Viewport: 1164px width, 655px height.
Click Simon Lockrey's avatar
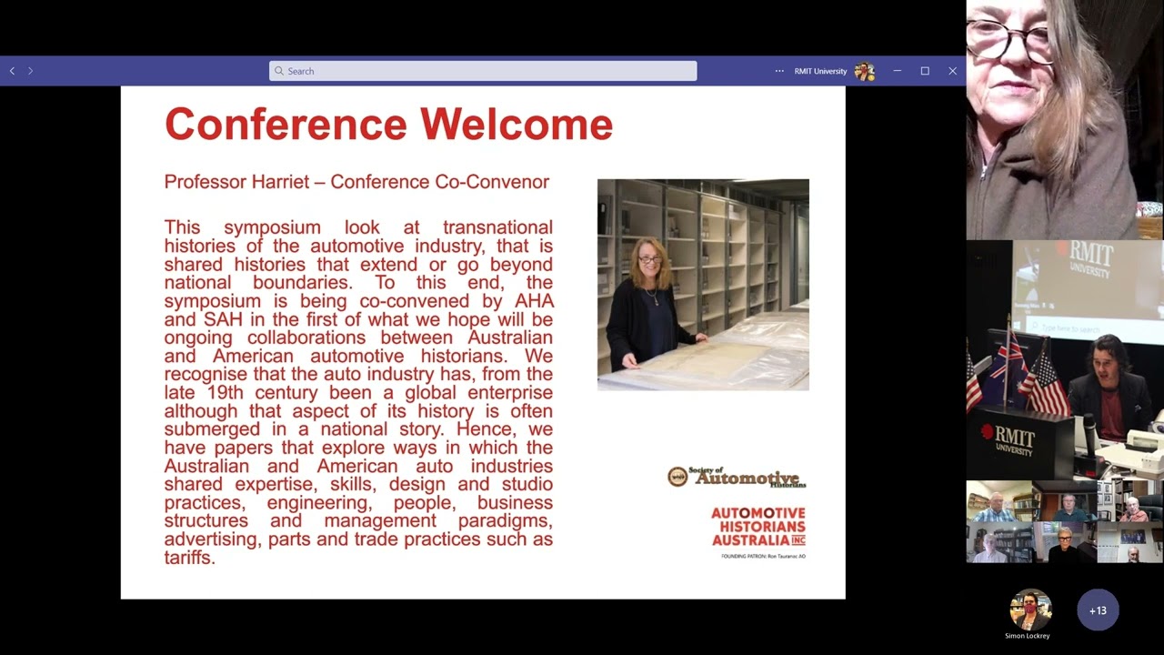1030,610
